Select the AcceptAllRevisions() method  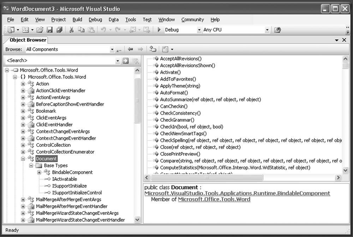coord(181,59)
